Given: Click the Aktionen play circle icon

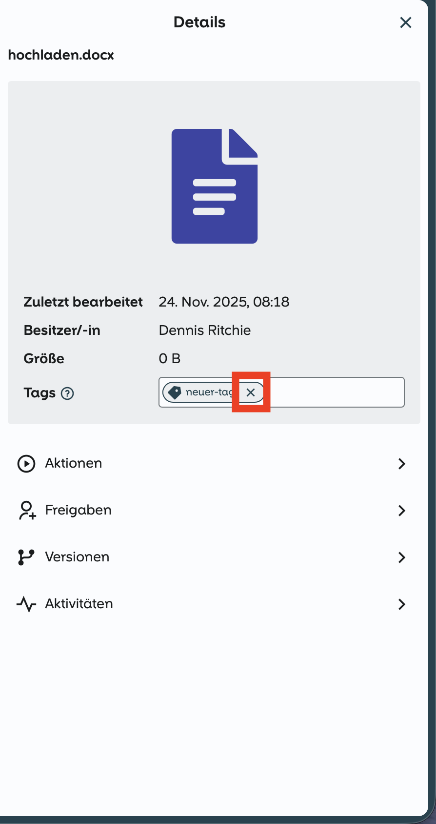Looking at the screenshot, I should [26, 464].
